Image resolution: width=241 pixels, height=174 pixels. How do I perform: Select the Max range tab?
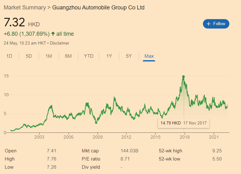click(x=149, y=56)
